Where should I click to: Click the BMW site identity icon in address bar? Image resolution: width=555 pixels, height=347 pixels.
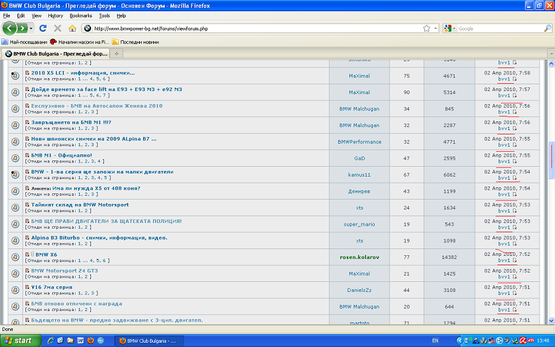(87, 29)
